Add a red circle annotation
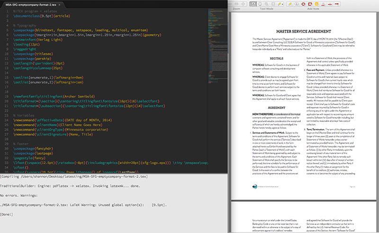 coord(303,4)
